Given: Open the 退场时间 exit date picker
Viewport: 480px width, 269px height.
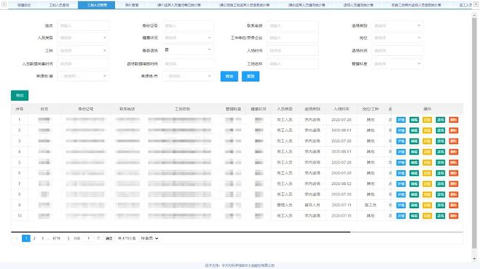Looking at the screenshot, I should (x=397, y=51).
